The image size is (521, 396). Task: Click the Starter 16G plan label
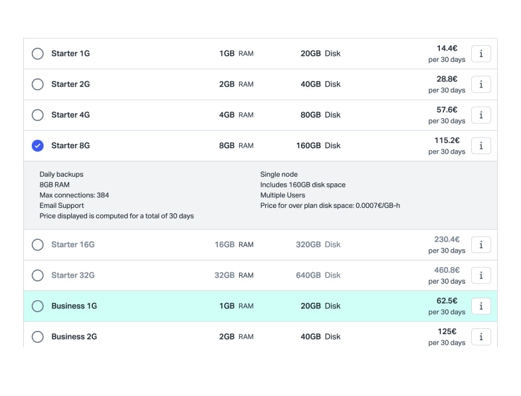pyautogui.click(x=72, y=245)
